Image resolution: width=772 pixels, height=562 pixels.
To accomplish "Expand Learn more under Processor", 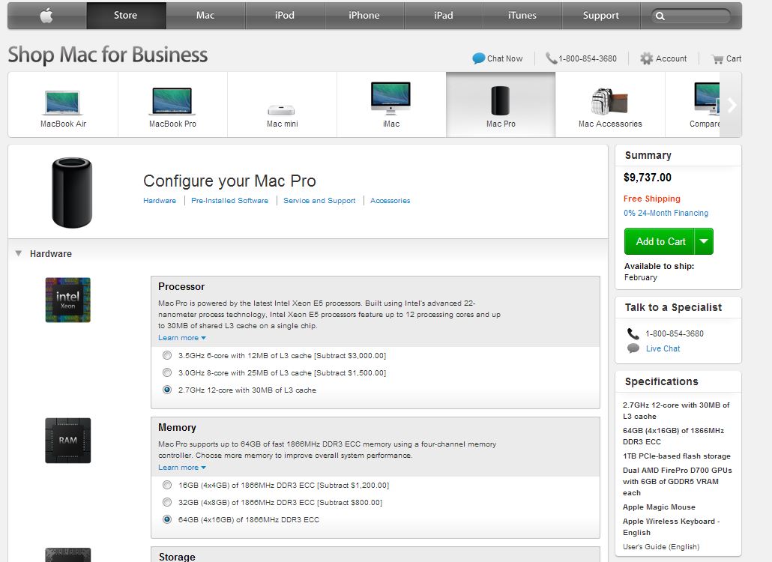I will coord(181,338).
